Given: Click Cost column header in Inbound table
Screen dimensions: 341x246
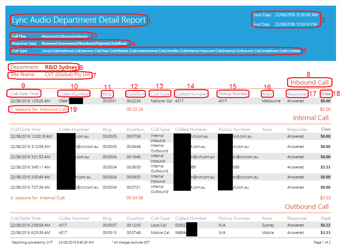Looking at the screenshot, I should pos(326,94).
